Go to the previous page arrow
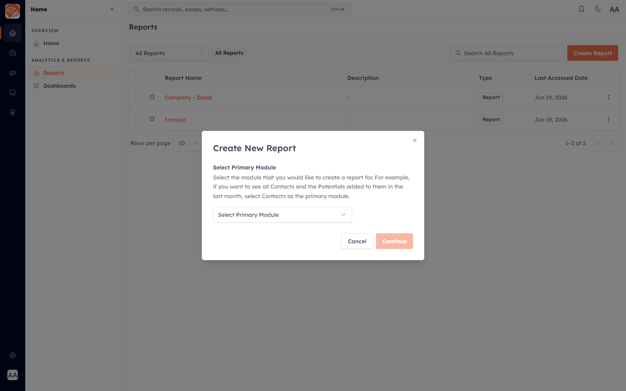The width and height of the screenshot is (626, 391). pos(598,143)
